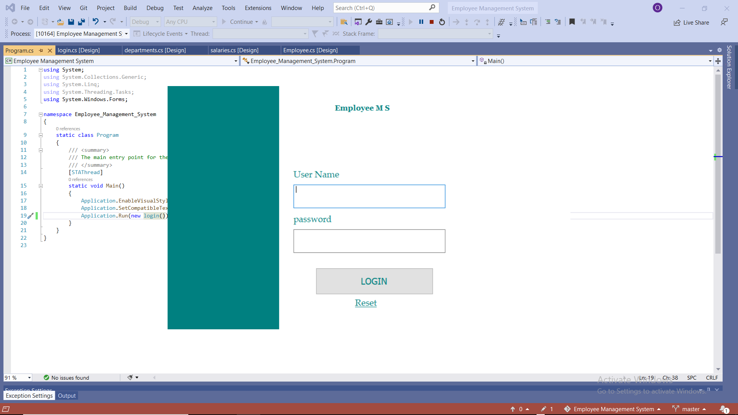Toggle pin on Program.cs tab

(41, 50)
